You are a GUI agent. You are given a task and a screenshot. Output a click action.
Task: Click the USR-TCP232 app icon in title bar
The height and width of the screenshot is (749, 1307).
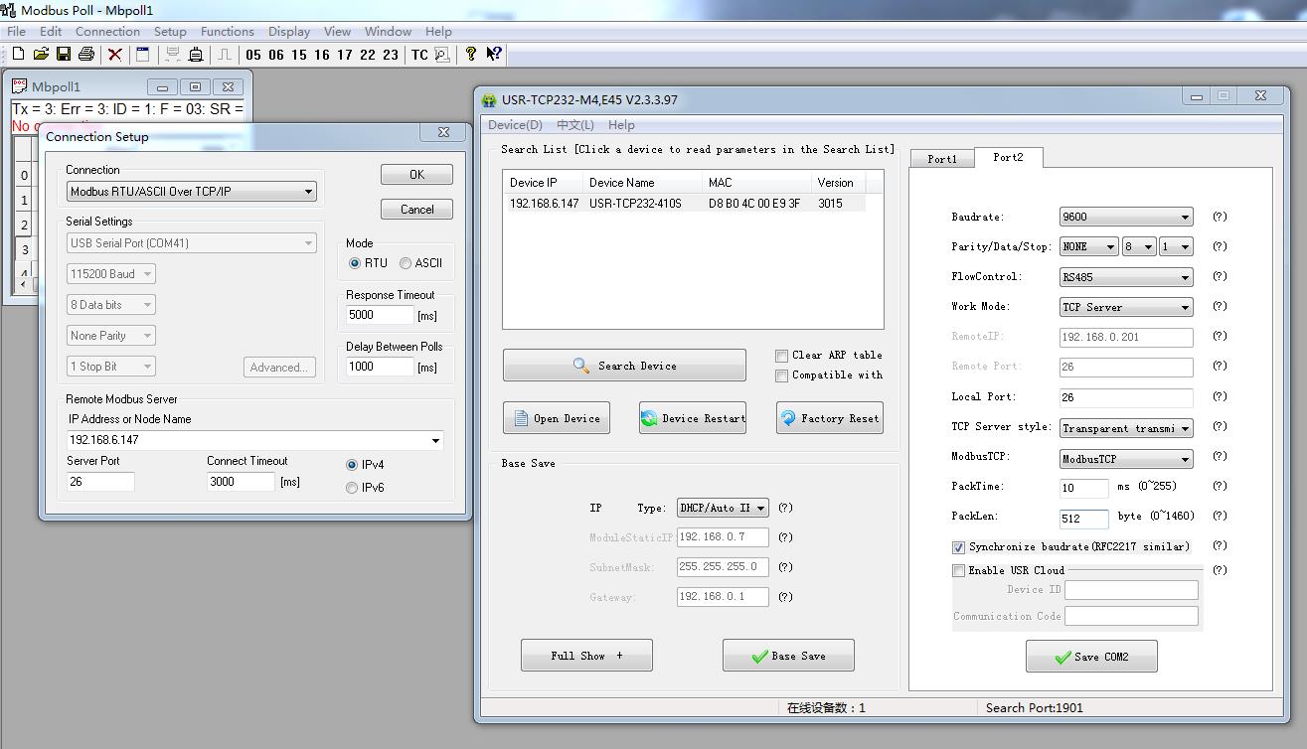click(x=489, y=99)
